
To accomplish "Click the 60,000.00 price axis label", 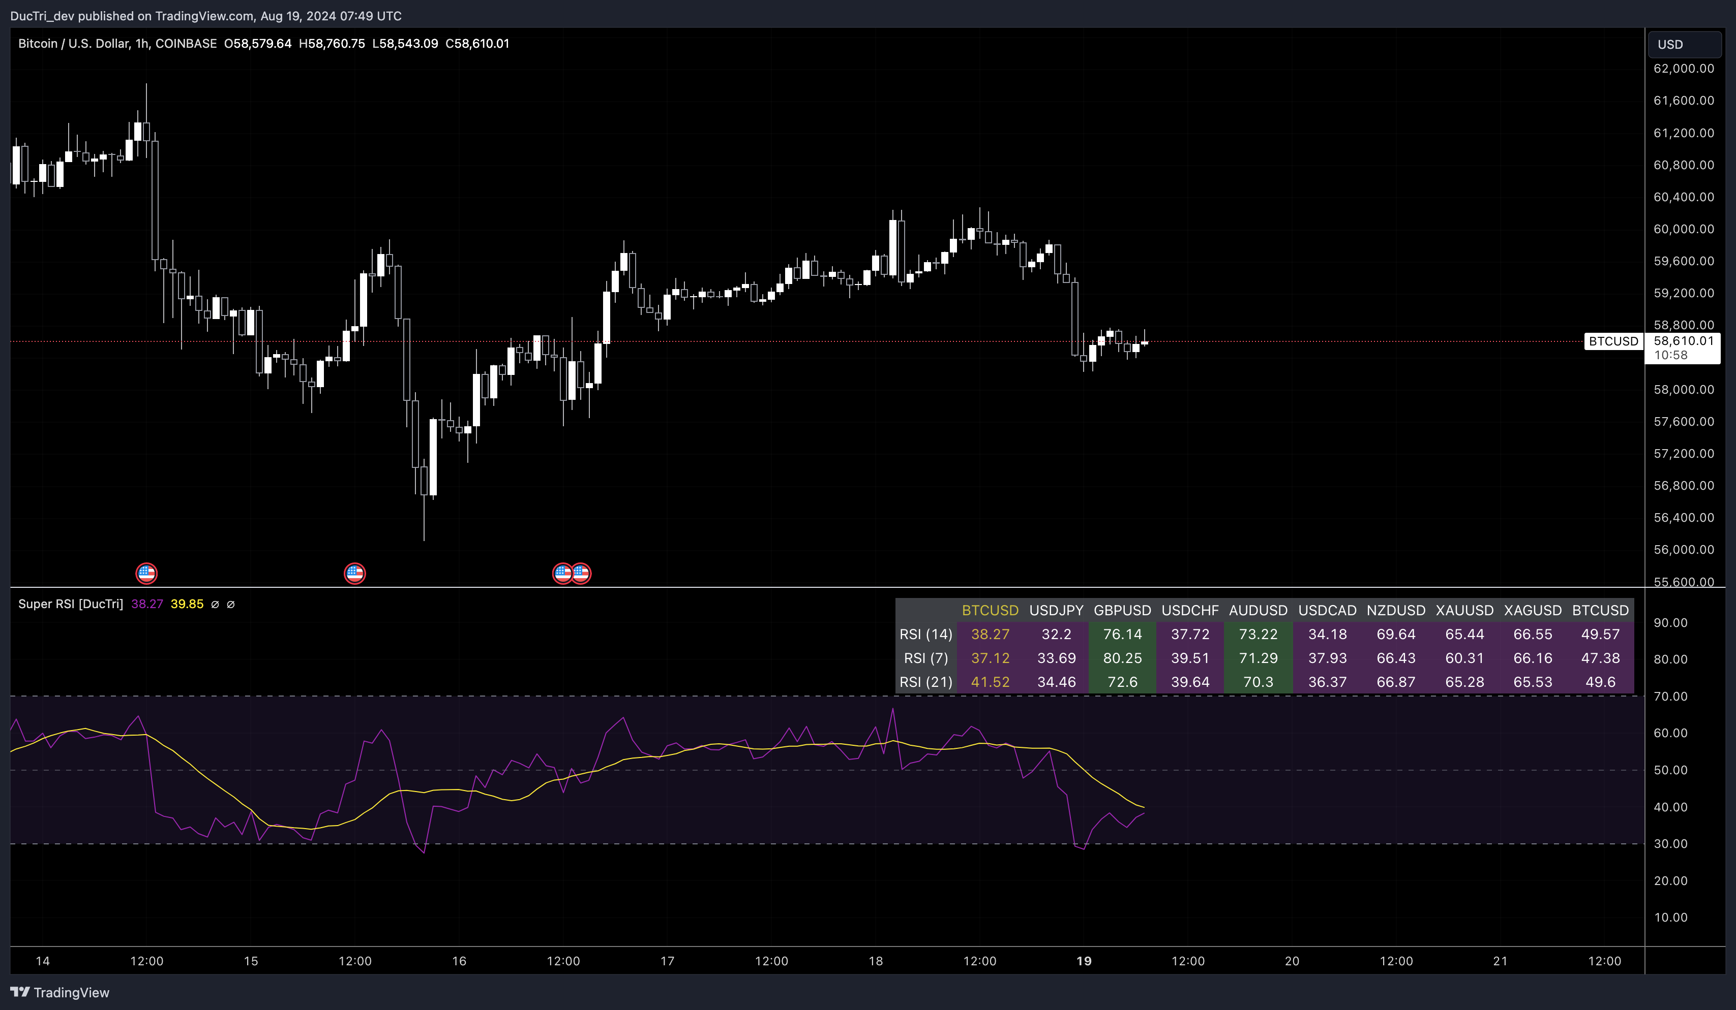I will coord(1684,229).
